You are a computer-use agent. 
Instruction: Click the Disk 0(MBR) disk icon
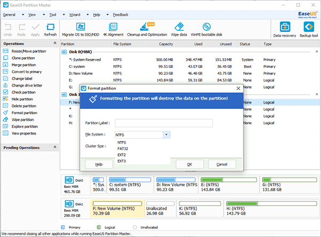point(64,52)
